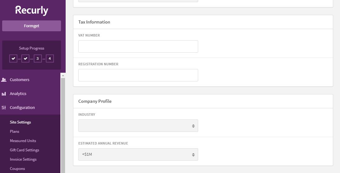The height and width of the screenshot is (173, 340).
Task: Focus the Registration Number text field
Action: pos(138,75)
